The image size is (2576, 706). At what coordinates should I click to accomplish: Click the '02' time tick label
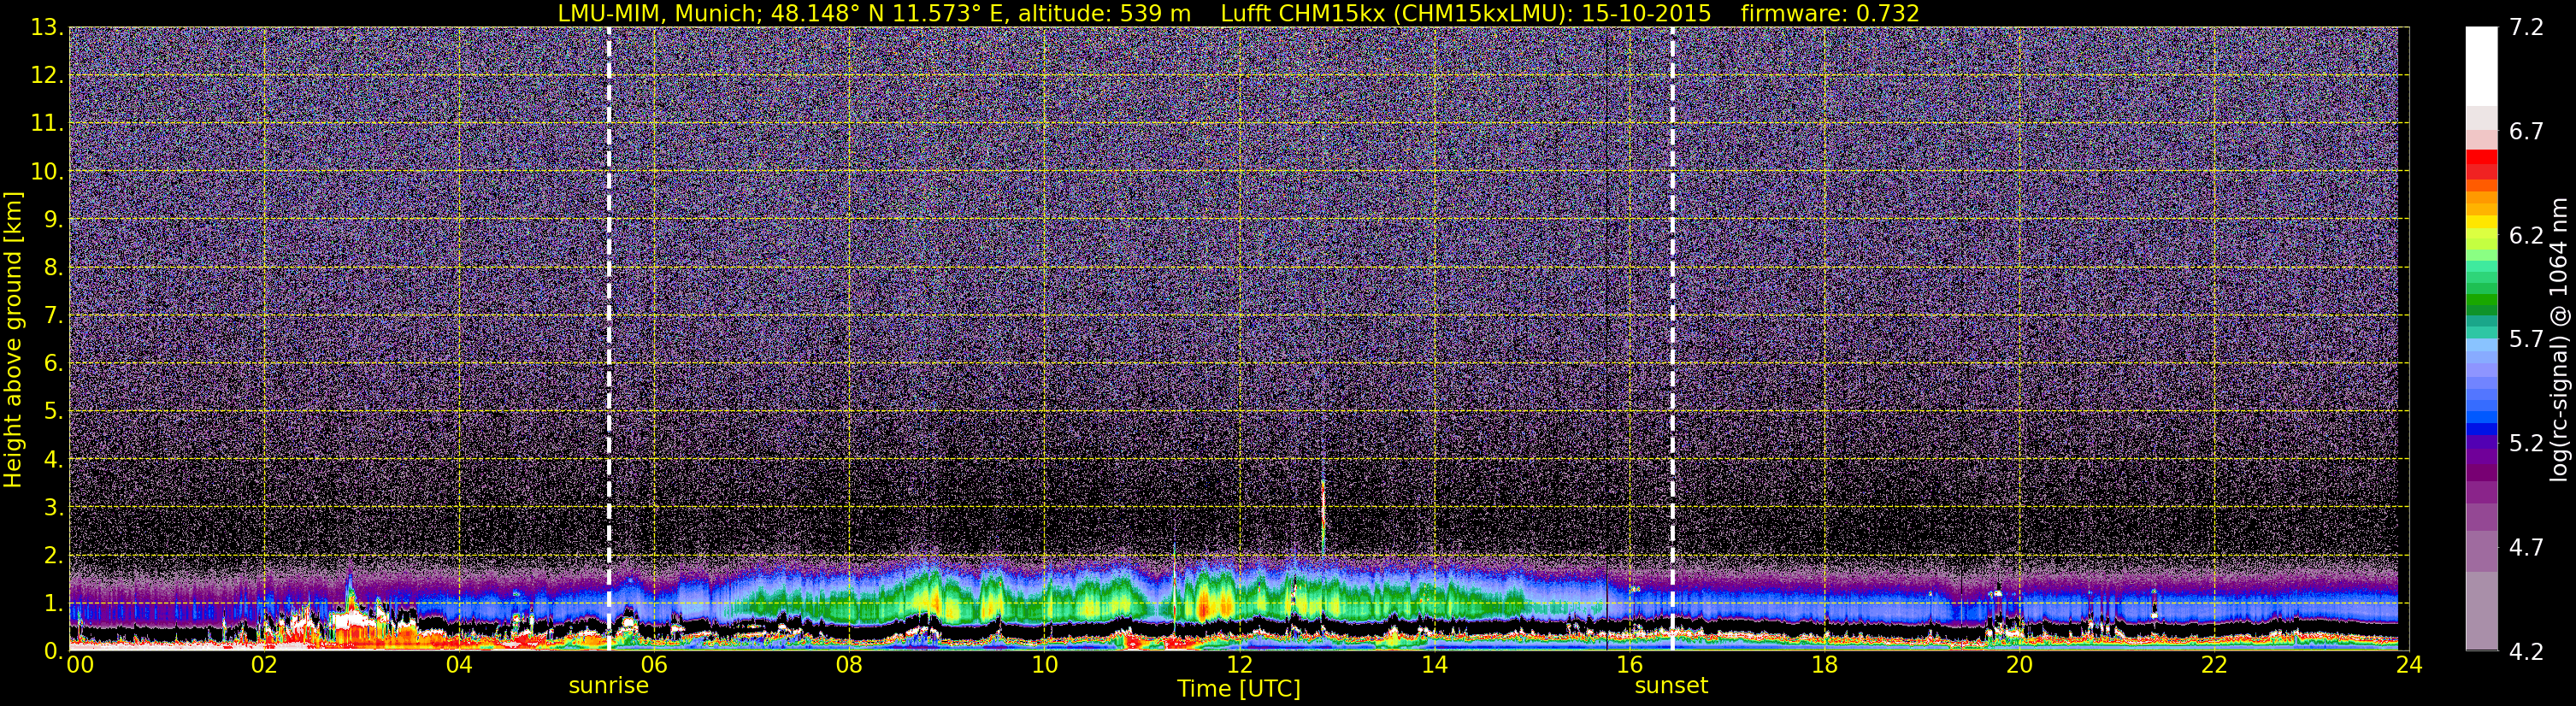[x=264, y=665]
